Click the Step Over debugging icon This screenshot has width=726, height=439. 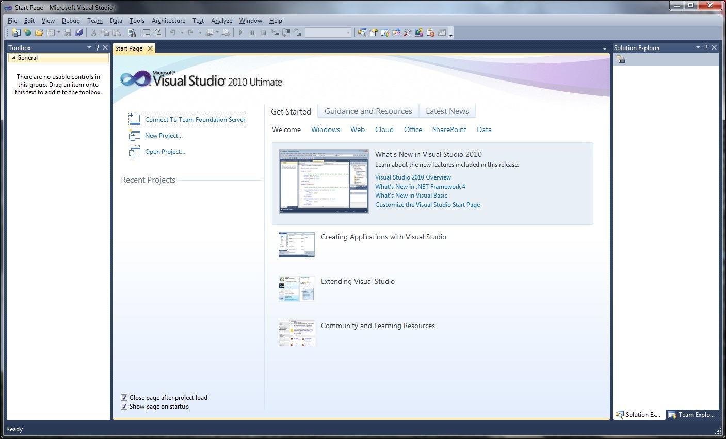point(285,32)
